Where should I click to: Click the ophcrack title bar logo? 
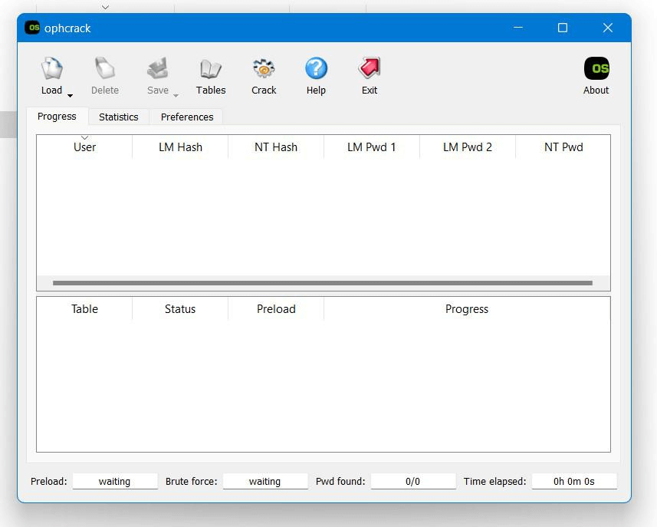tap(32, 28)
